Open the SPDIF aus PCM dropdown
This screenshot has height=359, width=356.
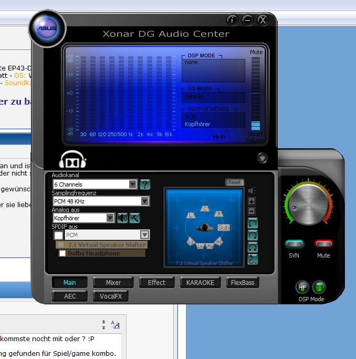(107, 235)
